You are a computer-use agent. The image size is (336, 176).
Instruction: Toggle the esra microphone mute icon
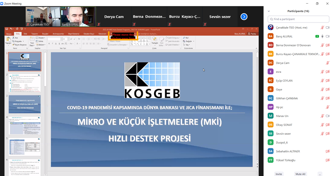(x=322, y=72)
